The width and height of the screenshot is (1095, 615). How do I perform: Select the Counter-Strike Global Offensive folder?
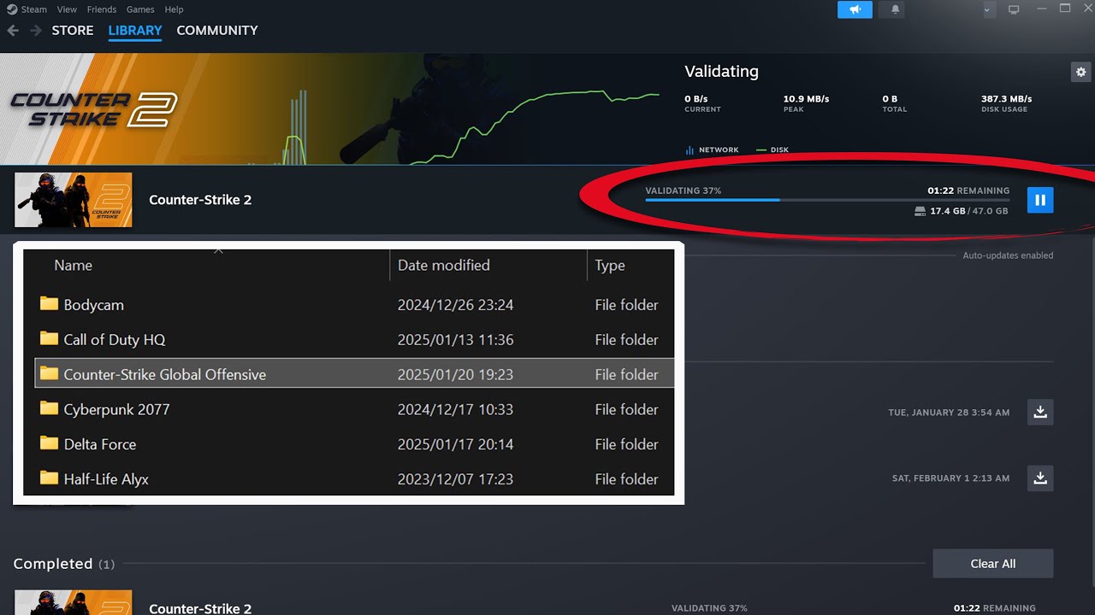pyautogui.click(x=354, y=374)
